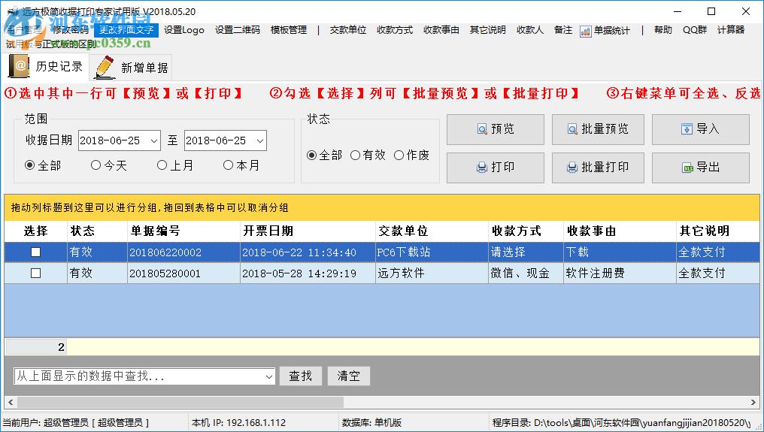
Task: Click the 批量打印 button
Action: click(x=598, y=168)
